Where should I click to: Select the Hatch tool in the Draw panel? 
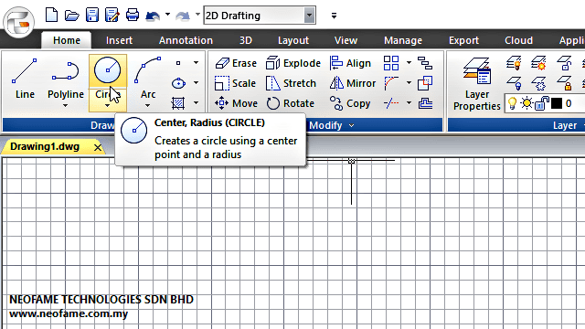(x=178, y=103)
